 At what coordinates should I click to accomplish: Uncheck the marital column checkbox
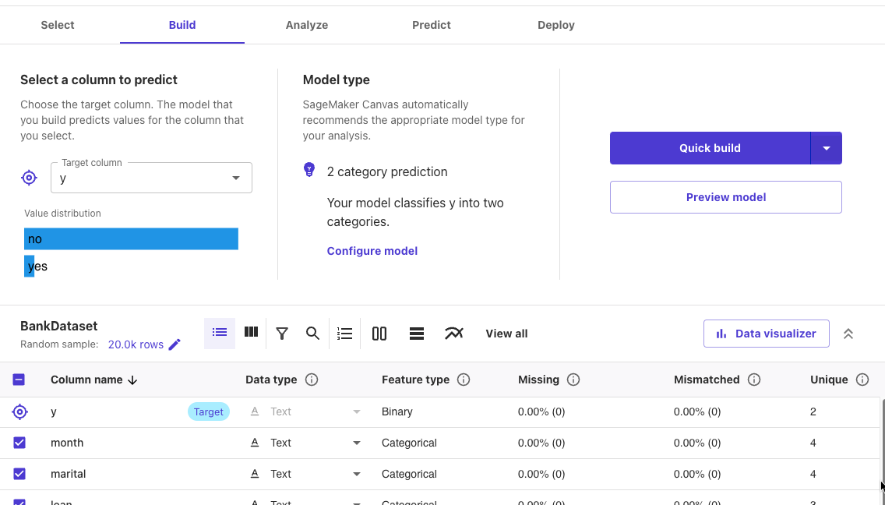(x=19, y=473)
